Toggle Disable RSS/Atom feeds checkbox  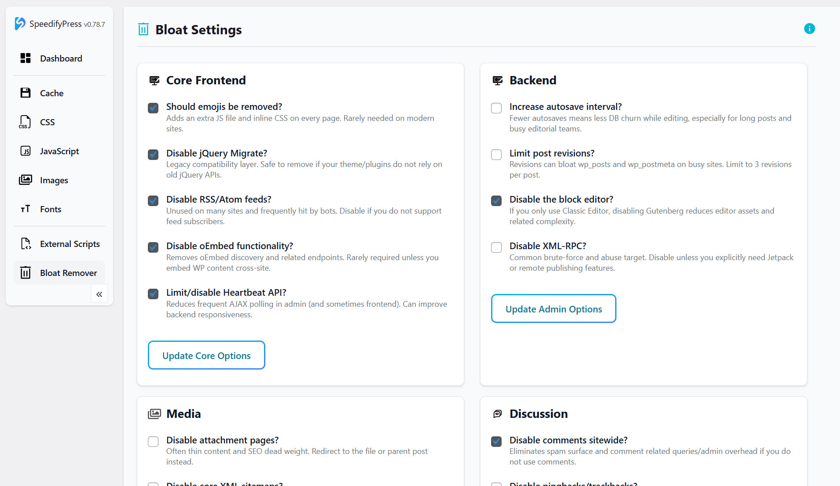click(x=153, y=200)
